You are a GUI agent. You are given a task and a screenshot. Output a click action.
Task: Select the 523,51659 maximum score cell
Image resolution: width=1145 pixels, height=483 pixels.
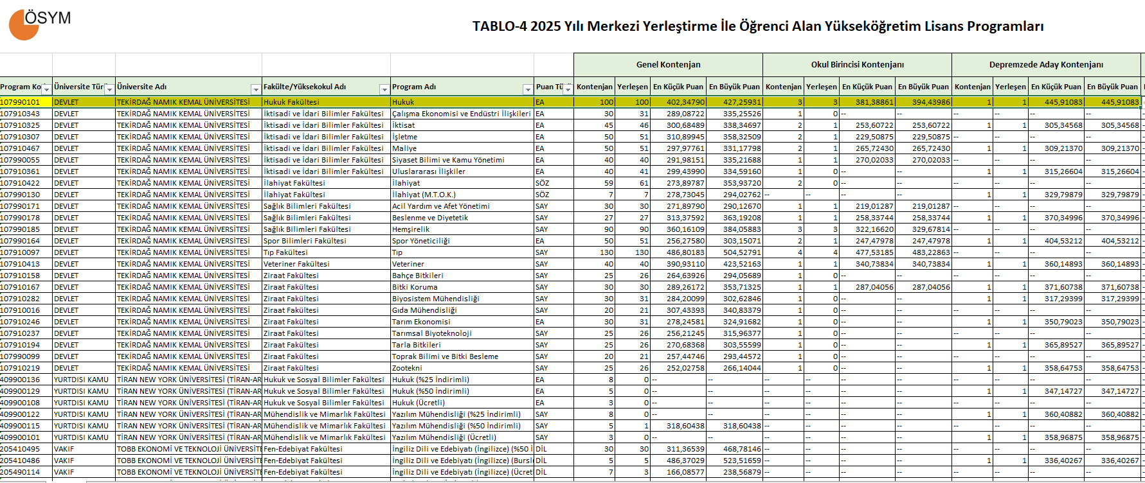[734, 461]
